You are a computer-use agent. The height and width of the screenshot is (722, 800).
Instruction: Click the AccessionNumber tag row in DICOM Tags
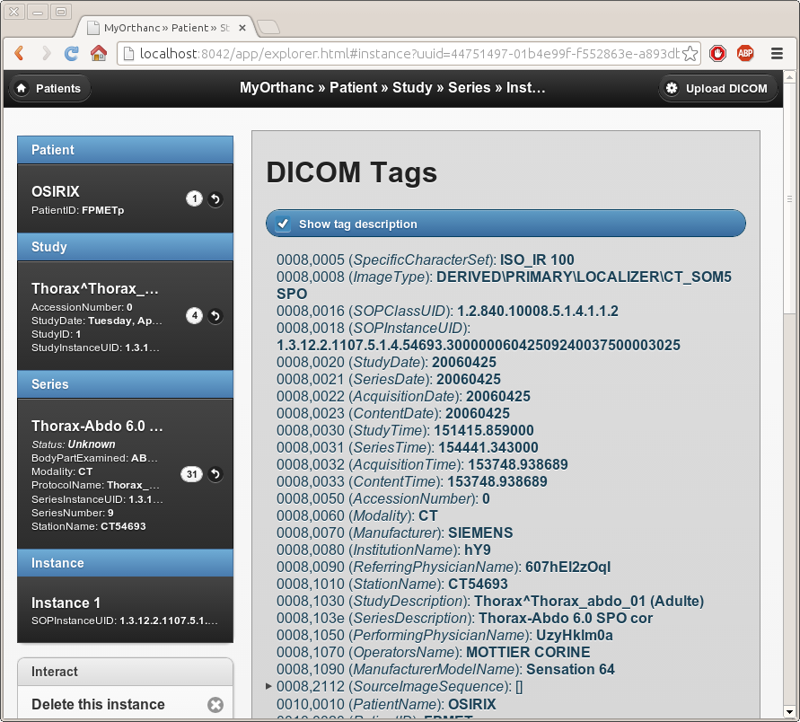tap(383, 499)
